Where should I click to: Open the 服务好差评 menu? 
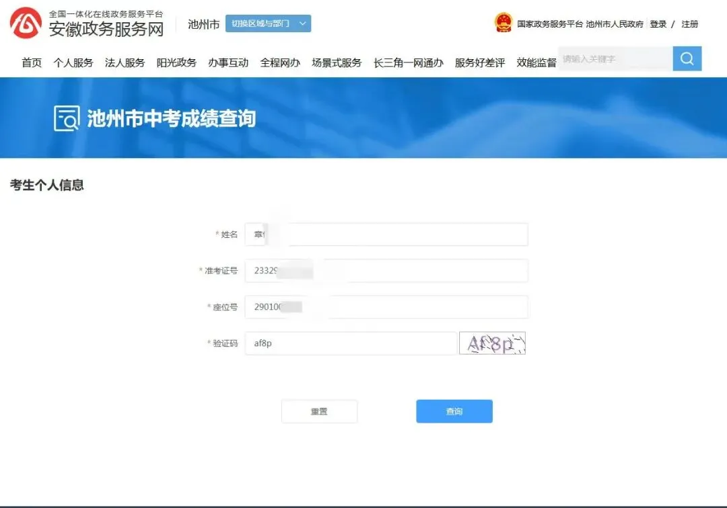(x=480, y=62)
